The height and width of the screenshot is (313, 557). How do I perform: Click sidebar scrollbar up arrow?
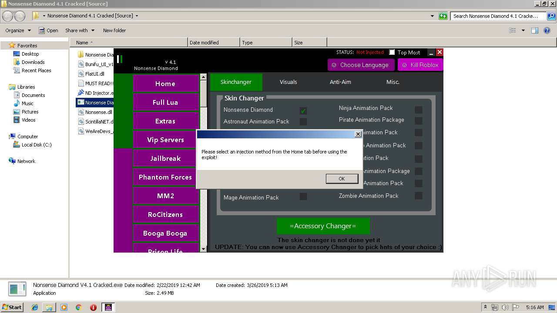[203, 77]
